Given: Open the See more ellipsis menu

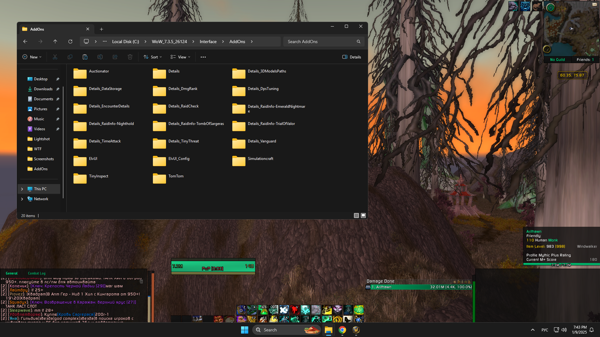Looking at the screenshot, I should [x=203, y=57].
